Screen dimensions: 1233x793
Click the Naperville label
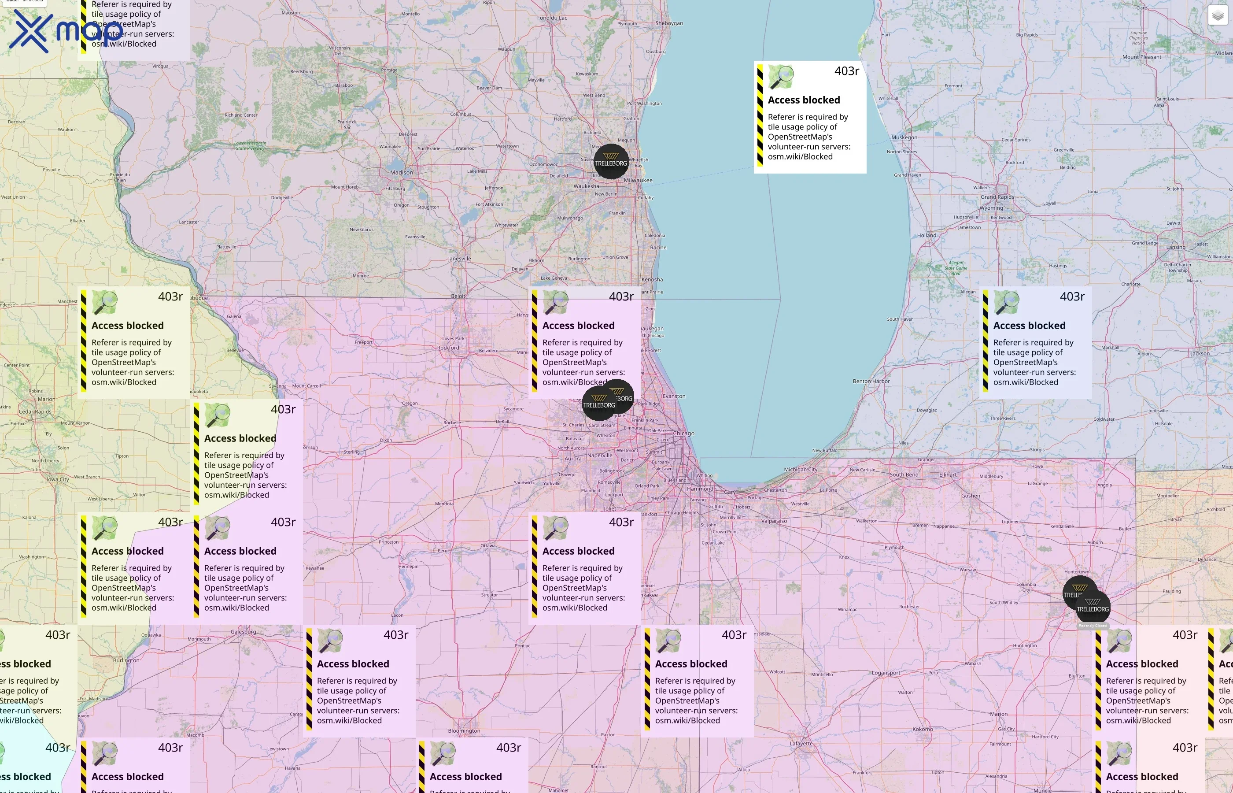pos(600,456)
